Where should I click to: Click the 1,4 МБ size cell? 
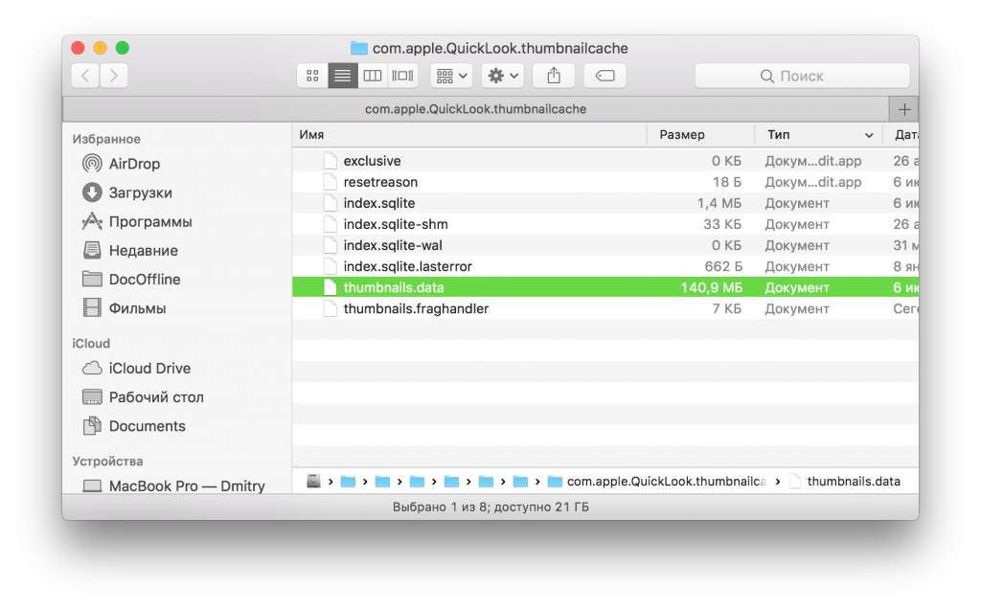pyautogui.click(x=719, y=203)
